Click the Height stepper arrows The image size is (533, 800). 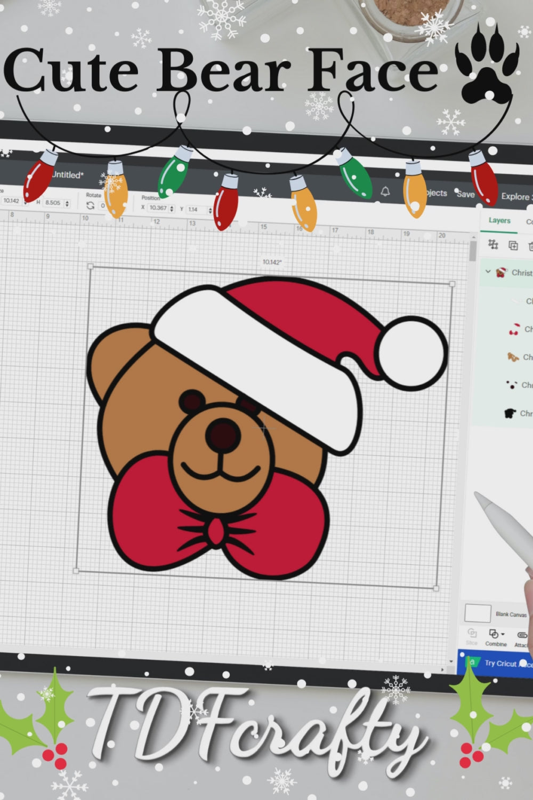[67, 203]
